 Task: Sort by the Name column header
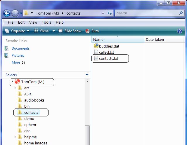118,39
